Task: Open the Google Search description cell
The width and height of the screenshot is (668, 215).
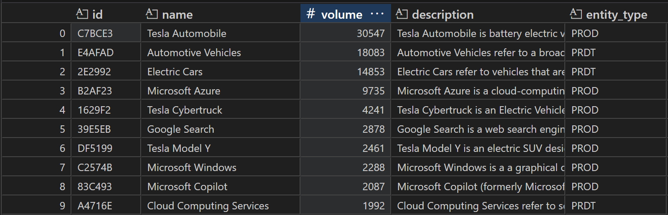Action: pos(478,129)
